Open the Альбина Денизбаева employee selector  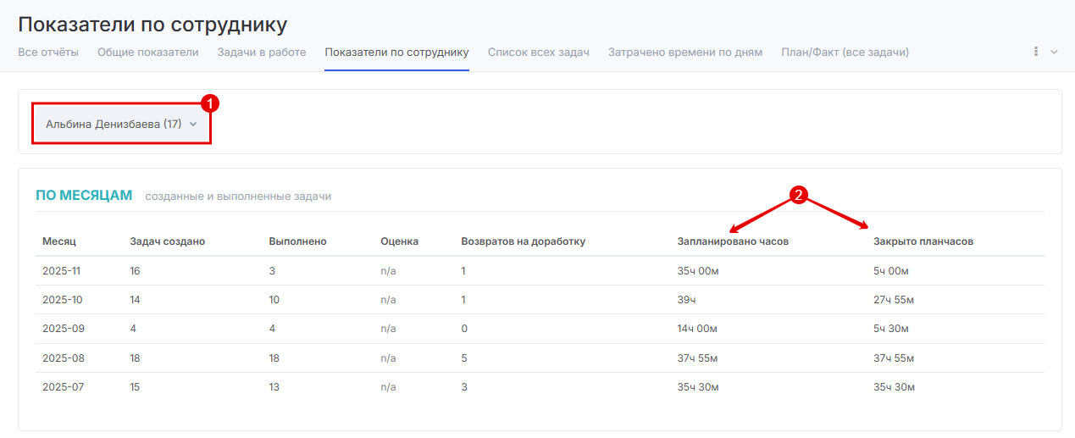click(x=121, y=124)
